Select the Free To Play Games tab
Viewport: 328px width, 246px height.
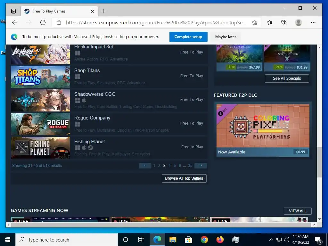coord(59,11)
